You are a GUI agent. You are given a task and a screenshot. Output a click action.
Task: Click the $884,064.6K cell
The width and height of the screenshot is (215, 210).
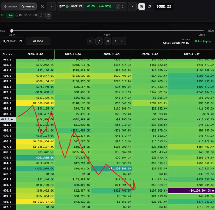(35, 196)
